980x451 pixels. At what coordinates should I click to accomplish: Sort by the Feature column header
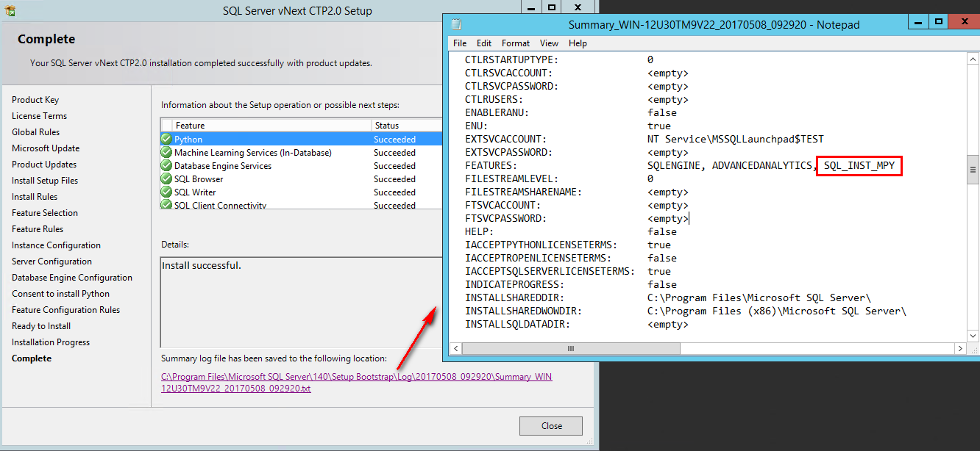(272, 126)
